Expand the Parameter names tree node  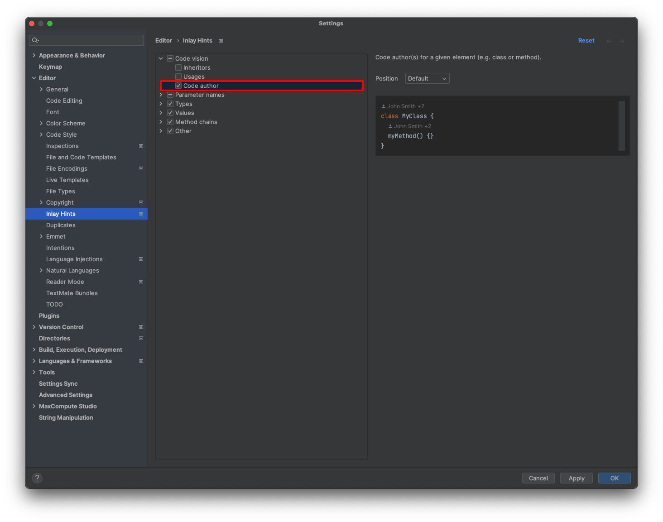click(161, 95)
